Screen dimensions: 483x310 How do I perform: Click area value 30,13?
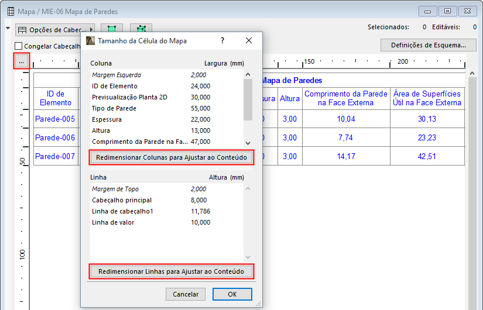click(x=427, y=119)
